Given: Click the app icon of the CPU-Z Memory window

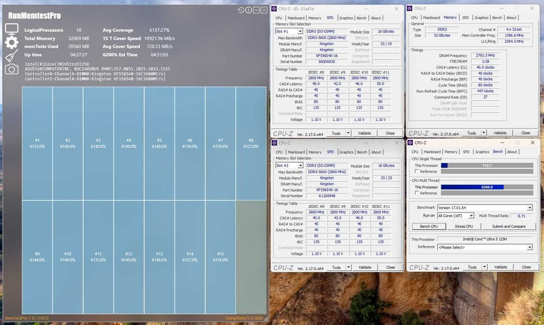Looking at the screenshot, I should [x=410, y=8].
